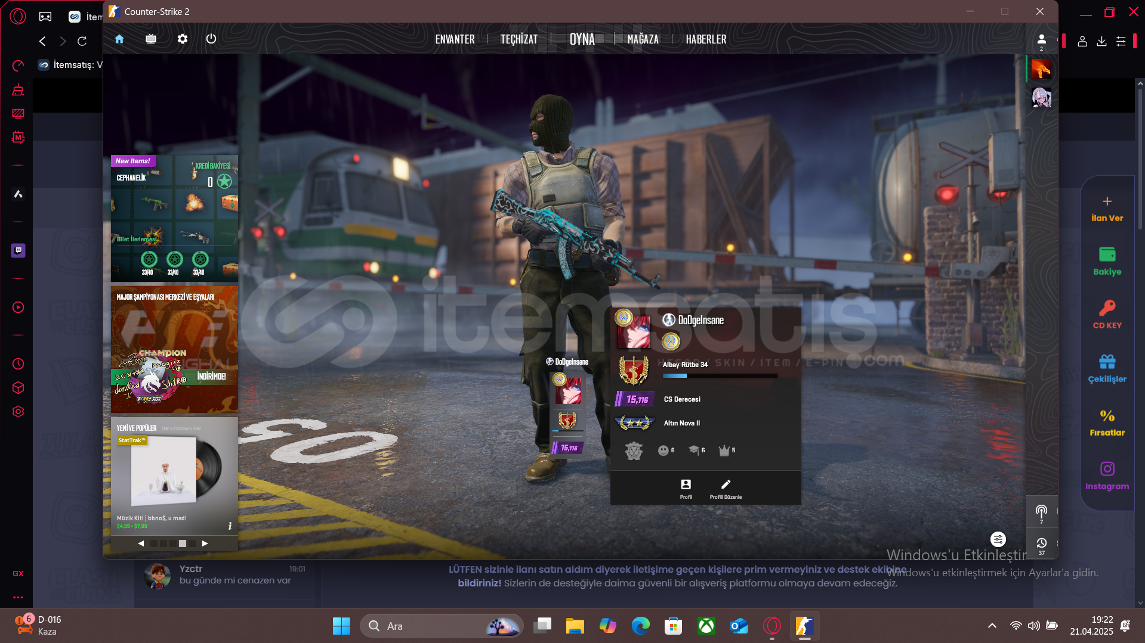
Task: Open File Explorer from taskbar
Action: (575, 626)
